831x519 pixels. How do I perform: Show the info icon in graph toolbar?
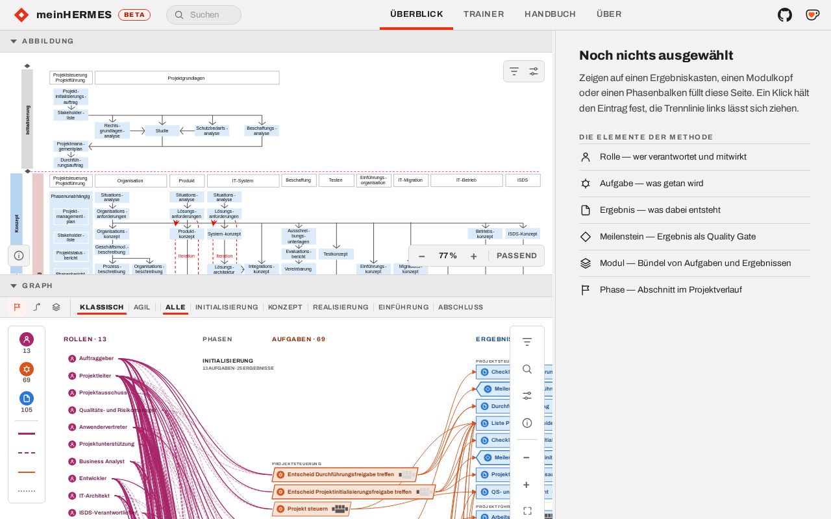[527, 423]
